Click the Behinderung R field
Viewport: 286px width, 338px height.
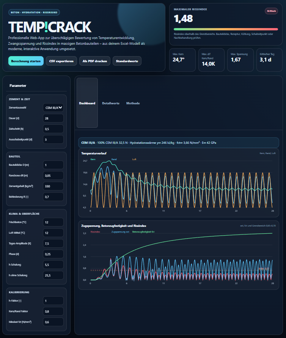53,197
